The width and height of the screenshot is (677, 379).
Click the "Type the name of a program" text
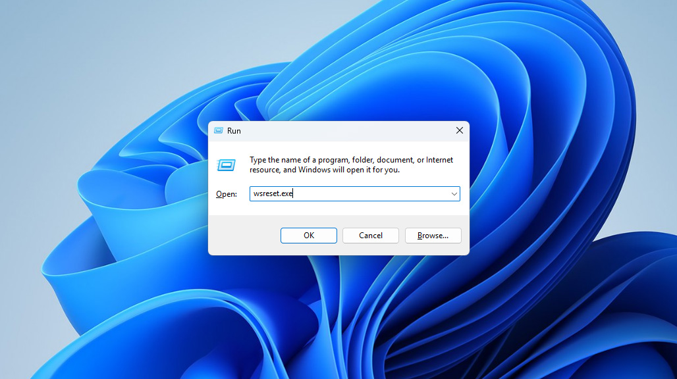tap(296, 160)
